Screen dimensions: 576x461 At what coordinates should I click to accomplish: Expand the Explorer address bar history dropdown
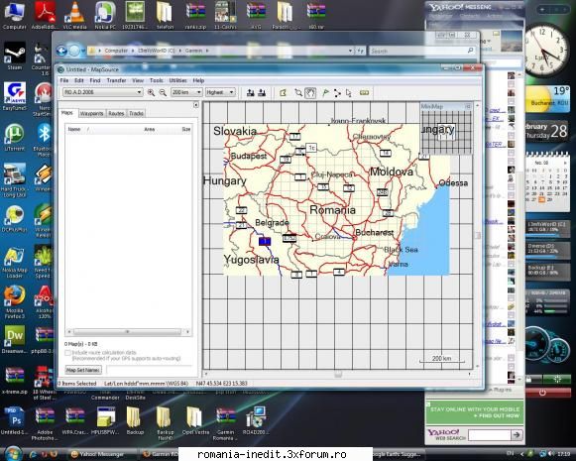click(x=350, y=51)
